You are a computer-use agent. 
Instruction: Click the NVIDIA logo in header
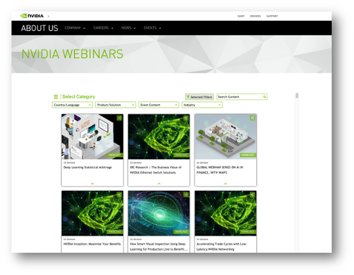point(32,16)
